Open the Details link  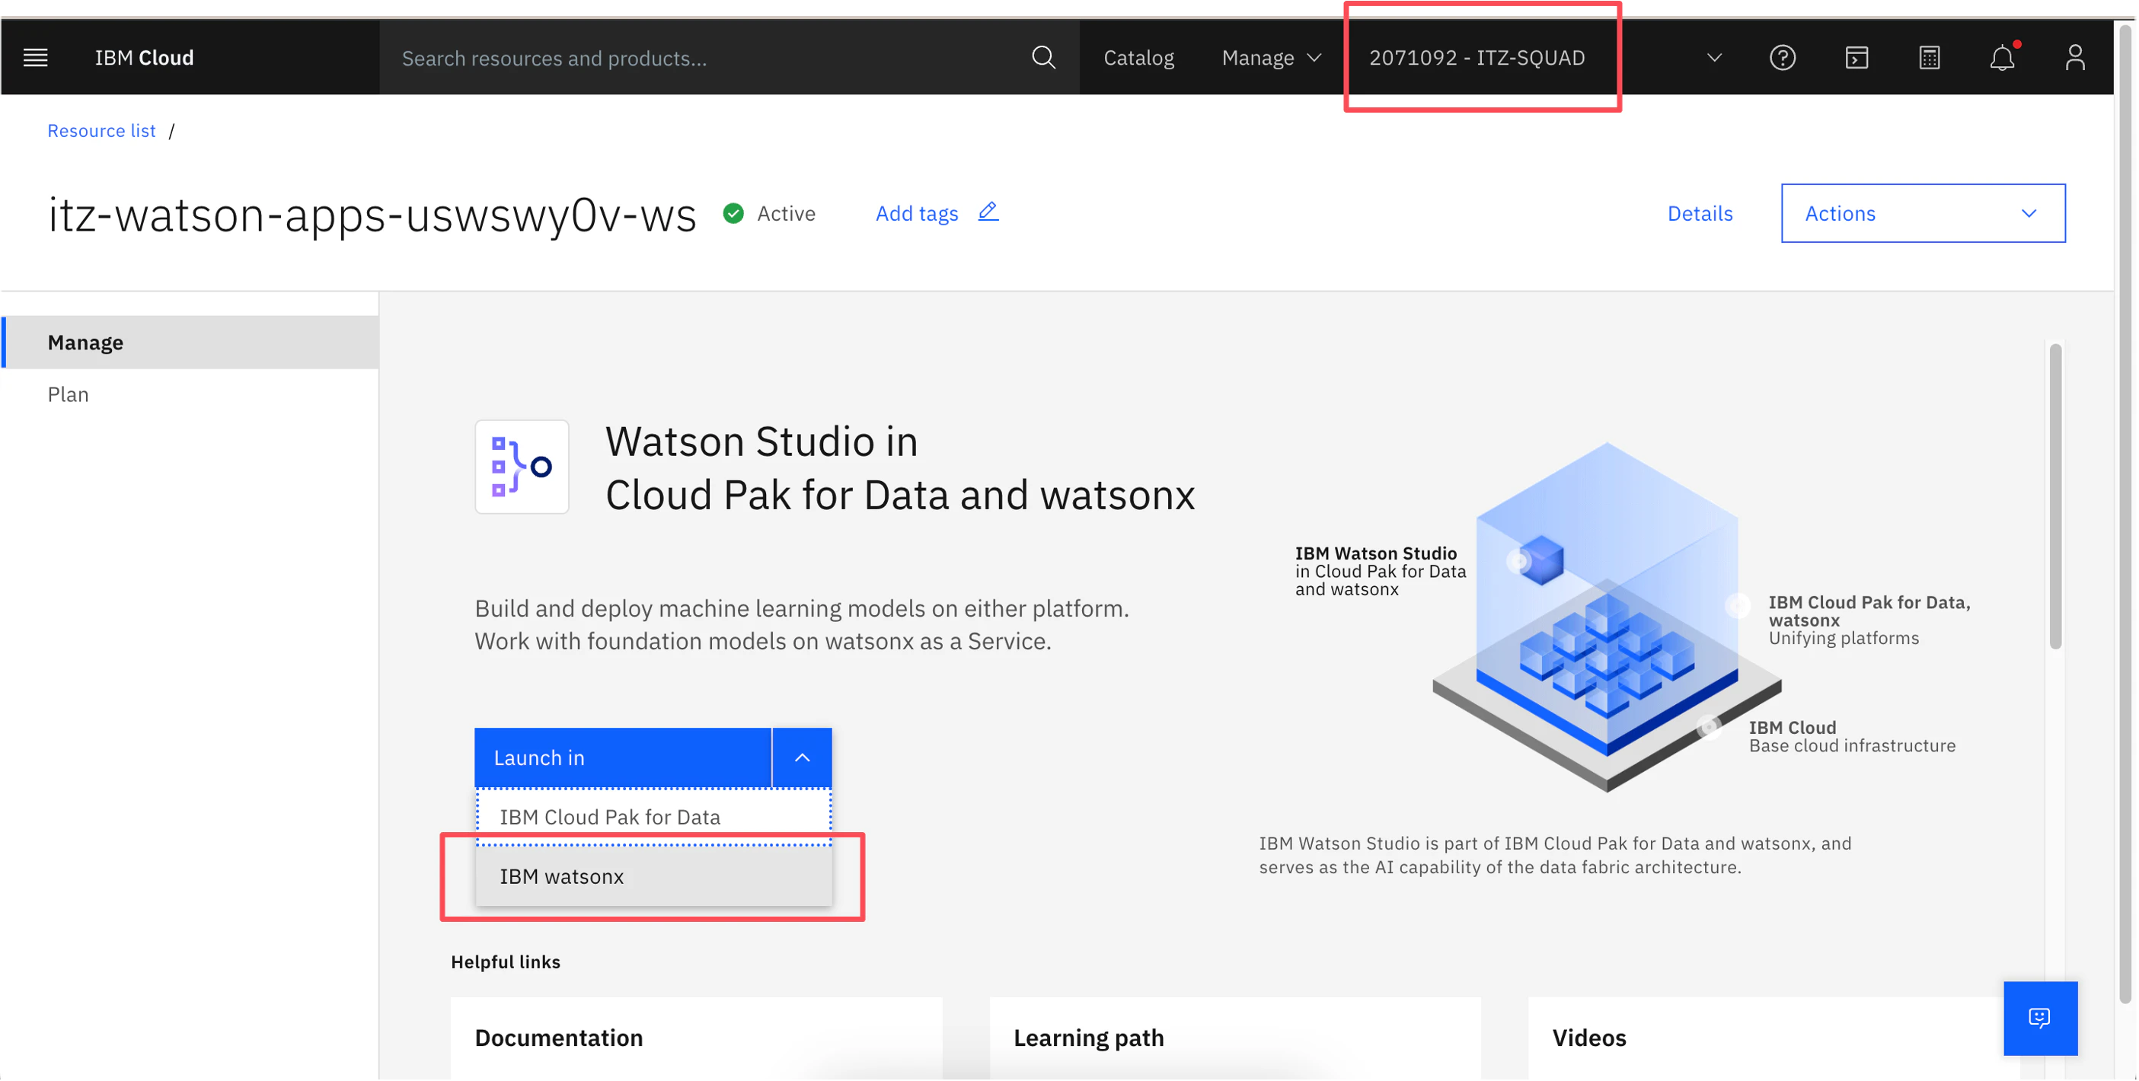(1699, 213)
